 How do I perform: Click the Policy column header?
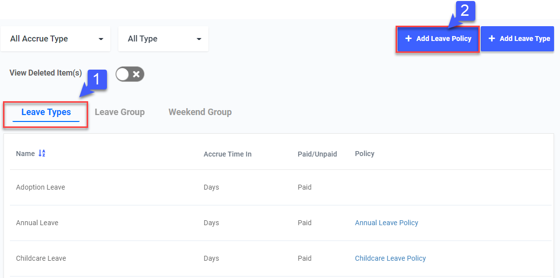click(x=364, y=154)
